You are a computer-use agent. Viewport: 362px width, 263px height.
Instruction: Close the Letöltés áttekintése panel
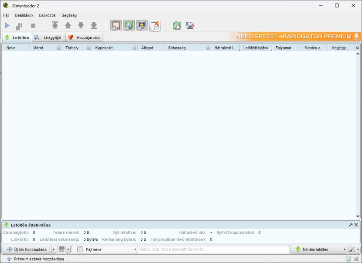(x=356, y=225)
